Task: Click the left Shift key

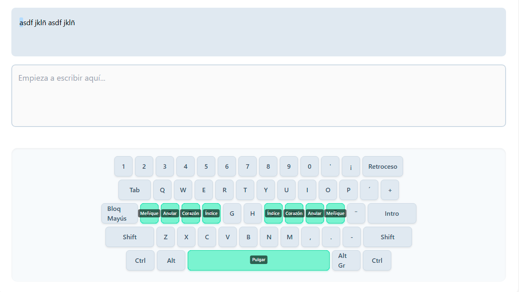Action: 130,237
